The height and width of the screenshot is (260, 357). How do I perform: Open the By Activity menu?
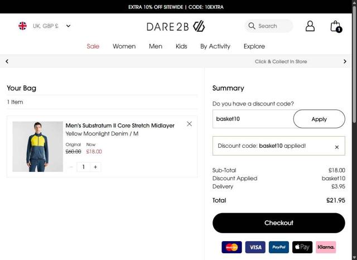coord(215,46)
